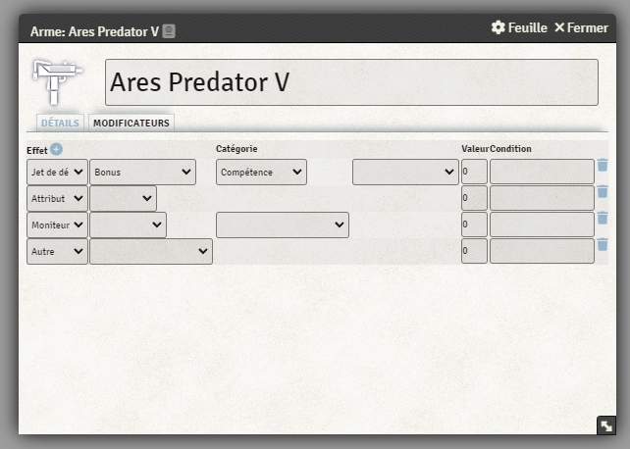Switch to the DÉTAILS tab
Image resolution: width=630 pixels, height=449 pixels.
pyautogui.click(x=60, y=123)
